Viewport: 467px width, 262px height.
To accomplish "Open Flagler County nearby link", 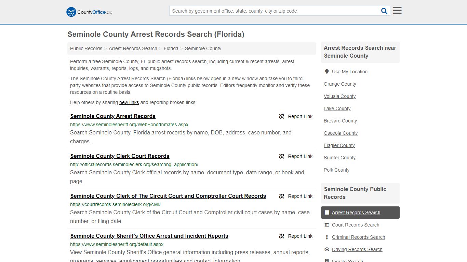I will click(x=339, y=145).
